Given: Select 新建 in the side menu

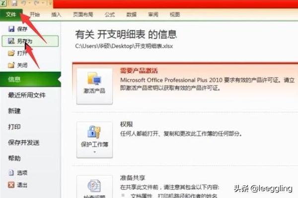Looking at the screenshot, I should 14,111.
